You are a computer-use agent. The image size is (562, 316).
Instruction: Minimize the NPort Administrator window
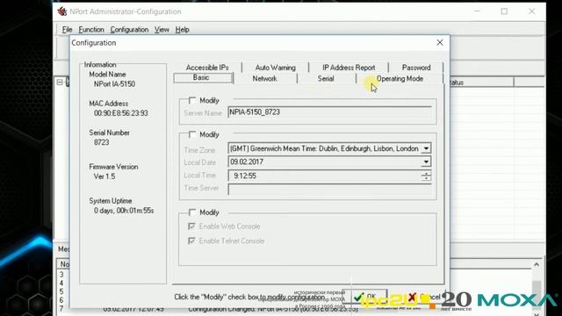[477, 11]
